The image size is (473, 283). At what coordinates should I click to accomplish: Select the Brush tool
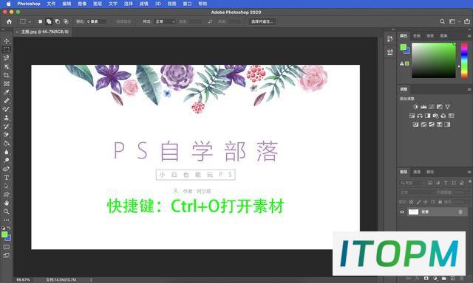(x=7, y=109)
